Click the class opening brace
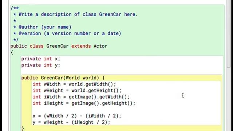 click(x=12, y=52)
